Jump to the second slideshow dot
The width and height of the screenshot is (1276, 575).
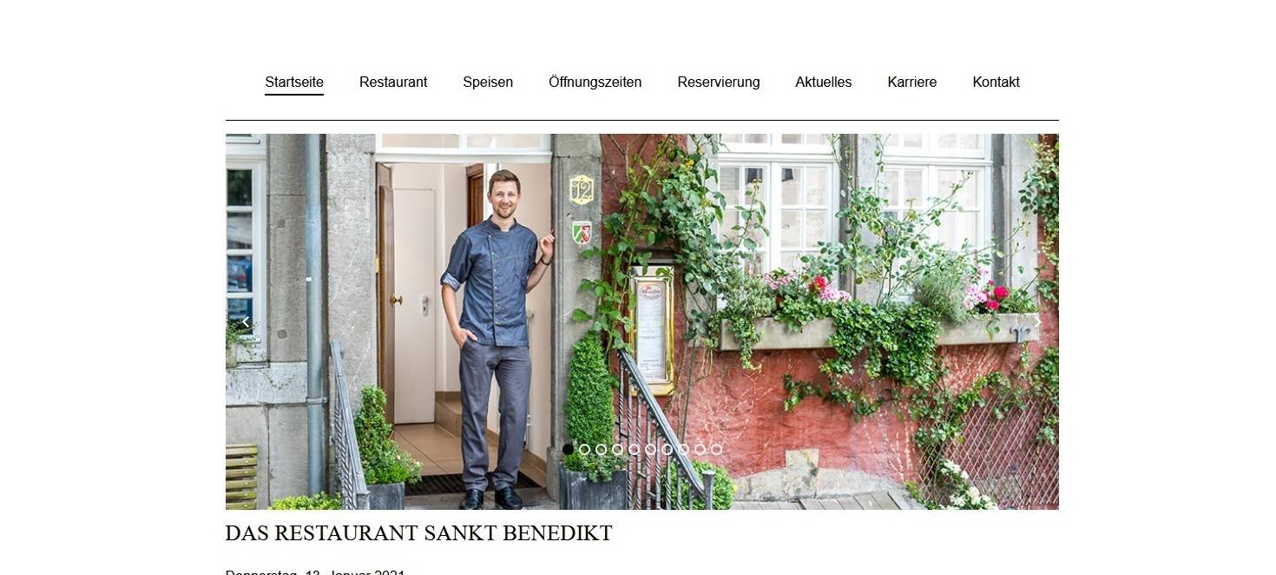[584, 449]
